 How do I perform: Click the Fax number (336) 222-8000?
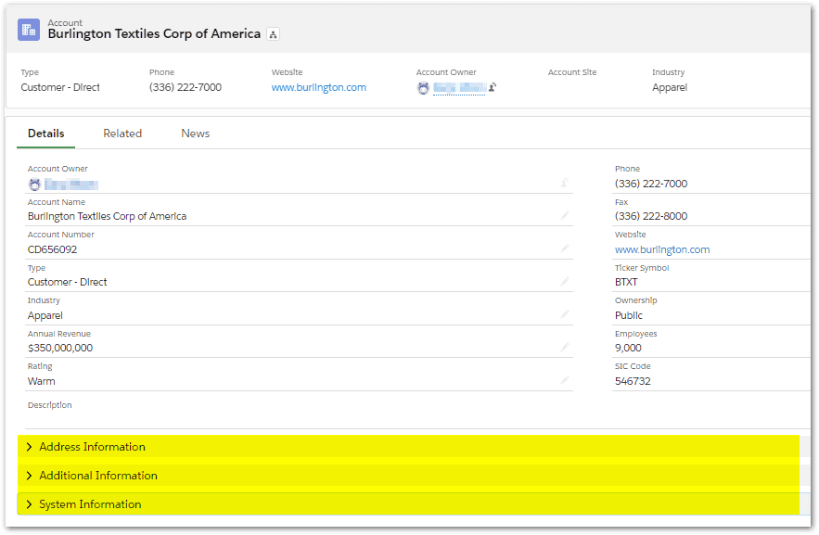click(651, 216)
